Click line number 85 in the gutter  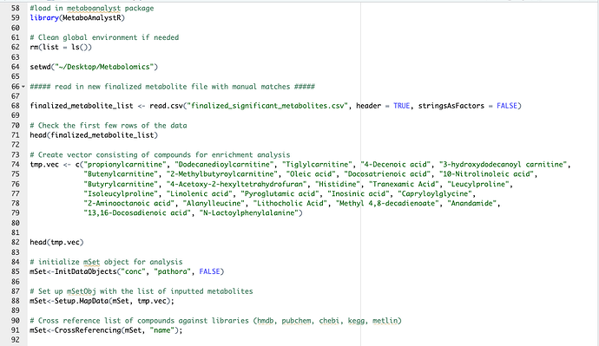pos(16,271)
